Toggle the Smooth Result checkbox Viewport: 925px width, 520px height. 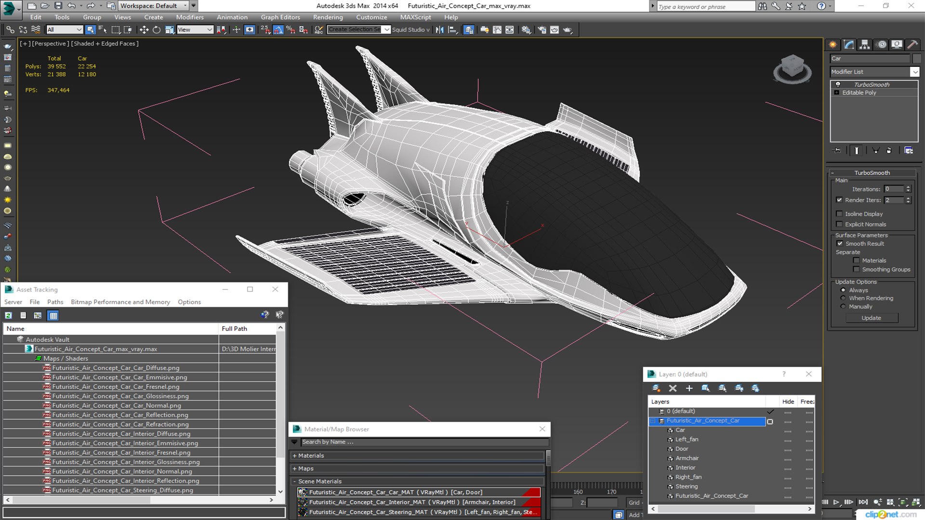coord(840,244)
